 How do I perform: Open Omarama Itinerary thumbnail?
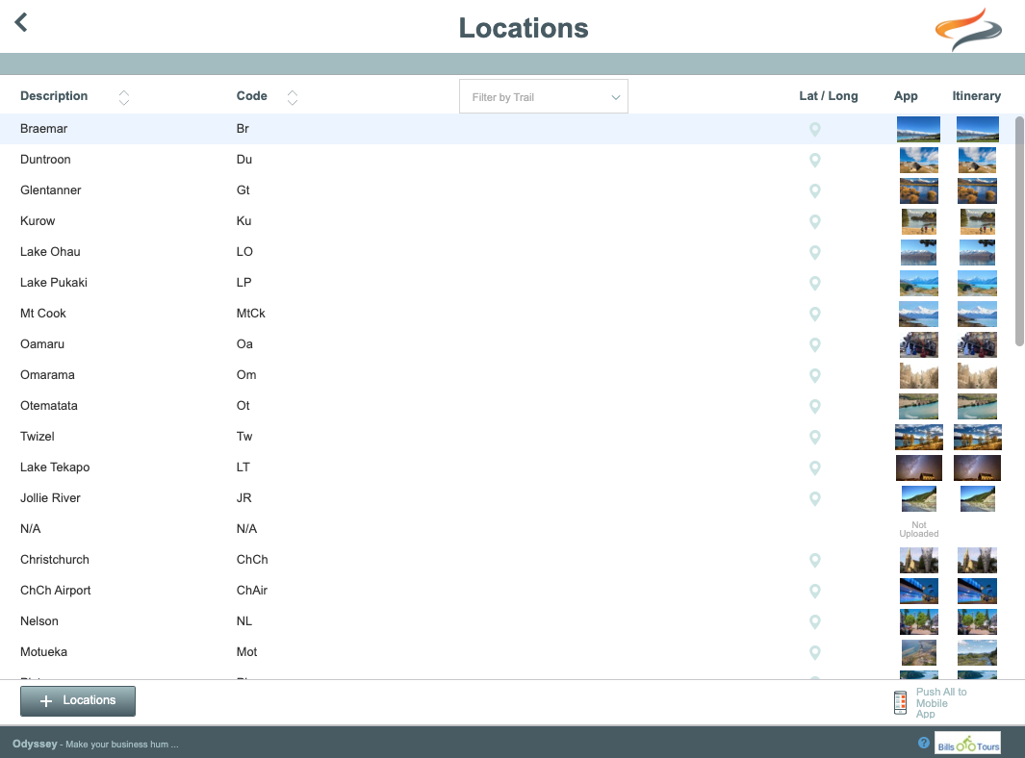977,375
